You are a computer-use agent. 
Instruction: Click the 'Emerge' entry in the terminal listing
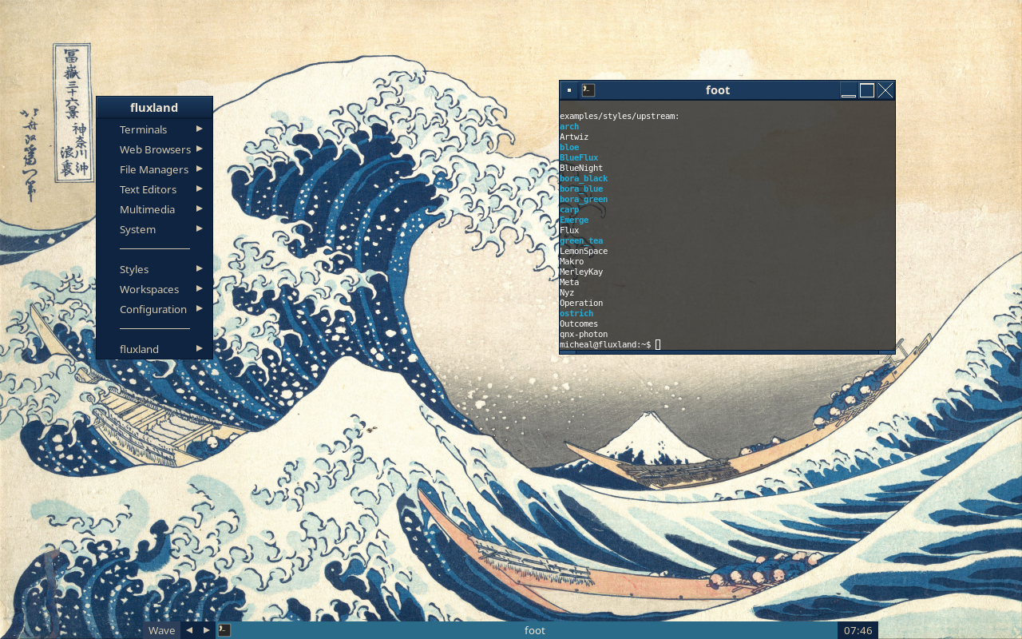click(x=574, y=220)
